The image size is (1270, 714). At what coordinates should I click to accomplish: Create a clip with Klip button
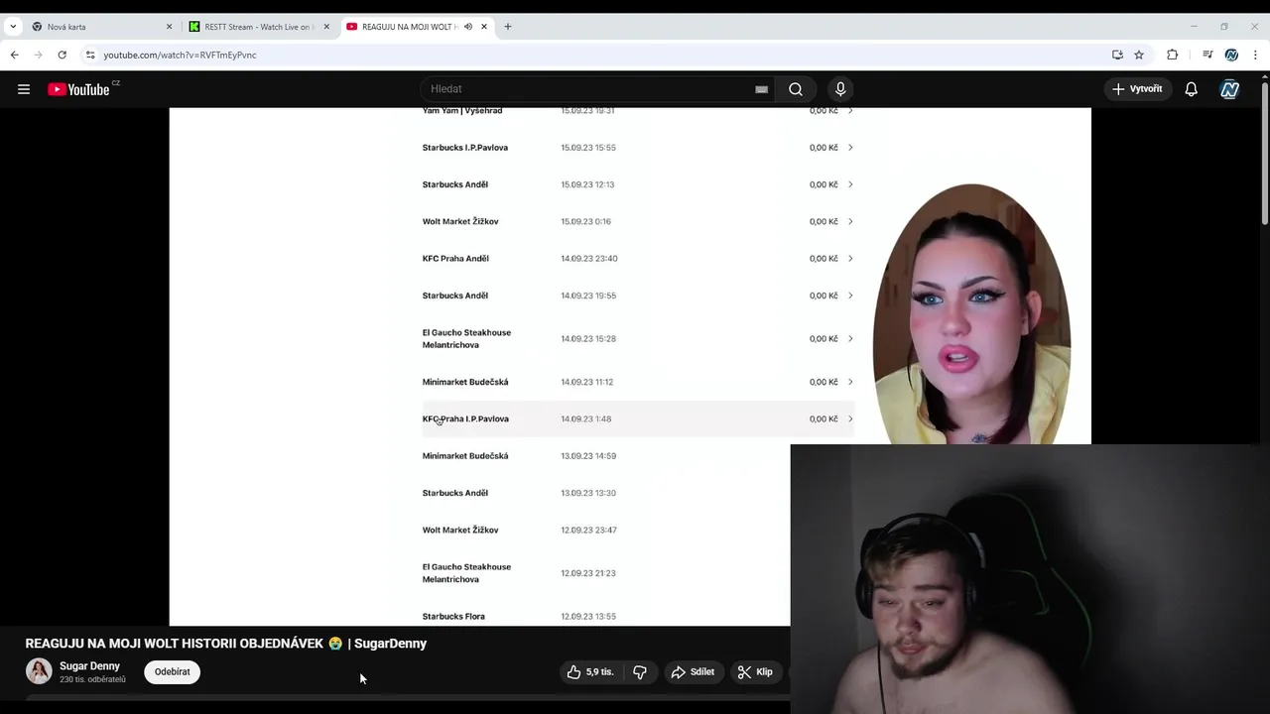755,671
